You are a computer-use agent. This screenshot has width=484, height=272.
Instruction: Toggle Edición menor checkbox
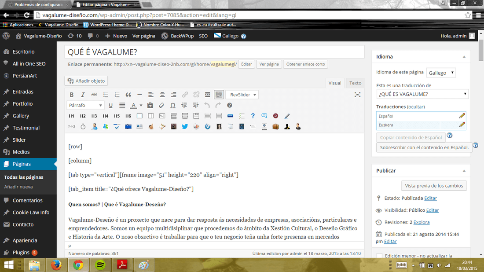[x=379, y=256]
